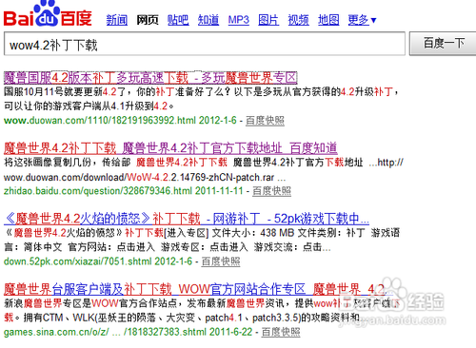Open 百度快照 for zhidao.baidu.com result
476x348 pixels.
(271, 191)
